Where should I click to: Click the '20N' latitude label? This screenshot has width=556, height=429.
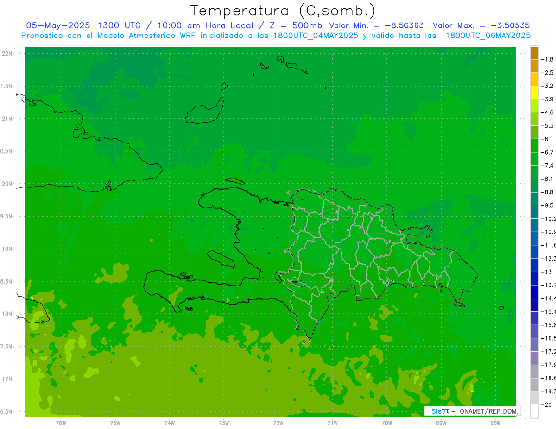click(x=7, y=184)
